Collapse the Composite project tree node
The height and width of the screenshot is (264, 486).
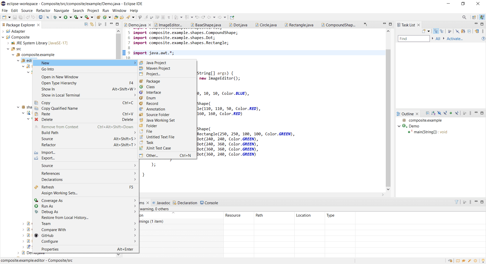3,37
